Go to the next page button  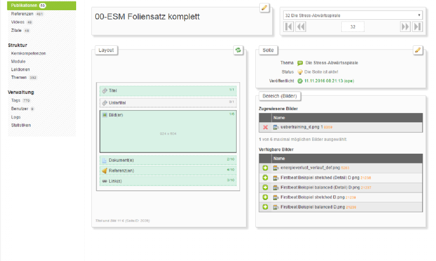405,27
